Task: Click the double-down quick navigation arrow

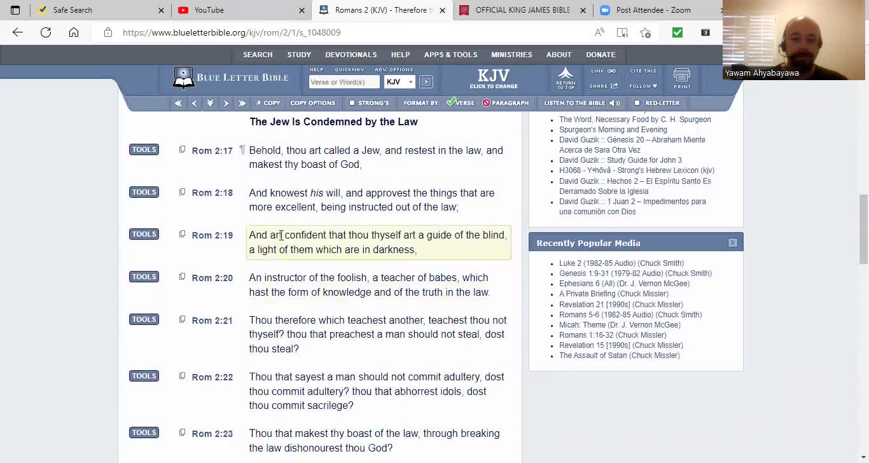Action: click(x=210, y=103)
